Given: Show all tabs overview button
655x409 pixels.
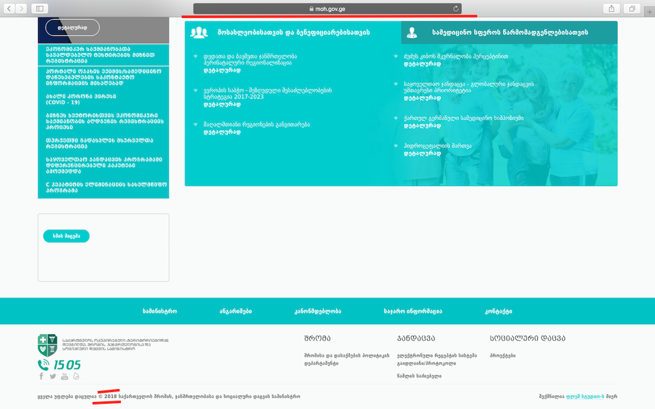Looking at the screenshot, I should click(x=632, y=8).
